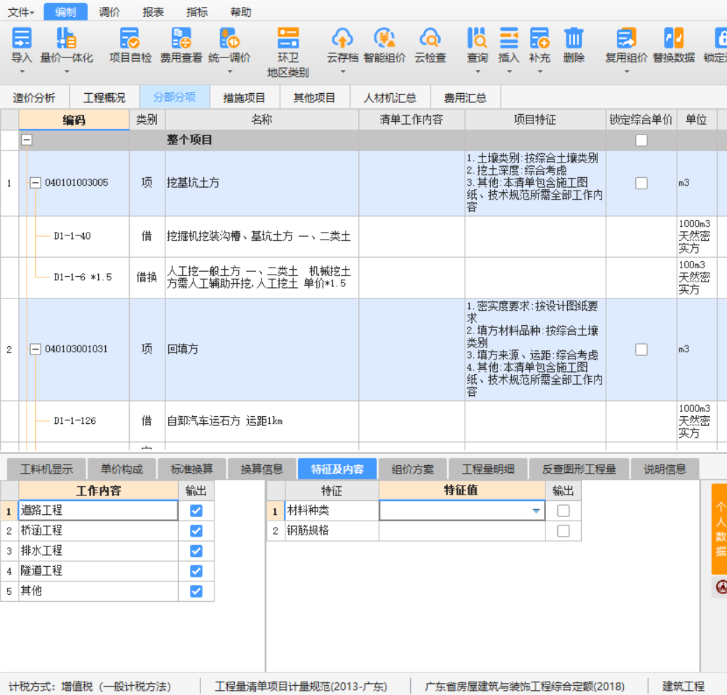727x695 pixels.
Task: Open the 工料机显示 bottom tab
Action: click(47, 469)
